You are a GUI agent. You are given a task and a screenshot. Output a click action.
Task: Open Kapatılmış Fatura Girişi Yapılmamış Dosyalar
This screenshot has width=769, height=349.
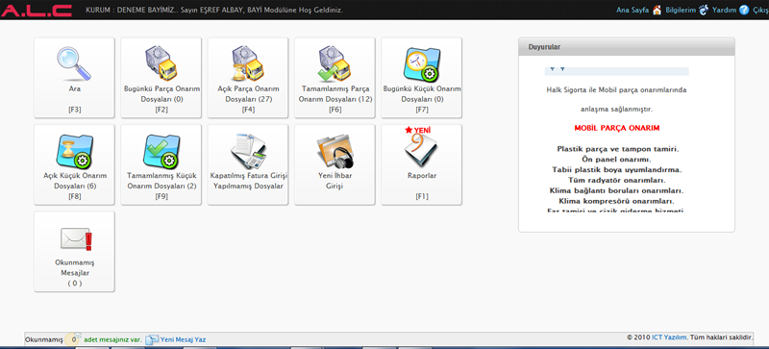point(248,164)
